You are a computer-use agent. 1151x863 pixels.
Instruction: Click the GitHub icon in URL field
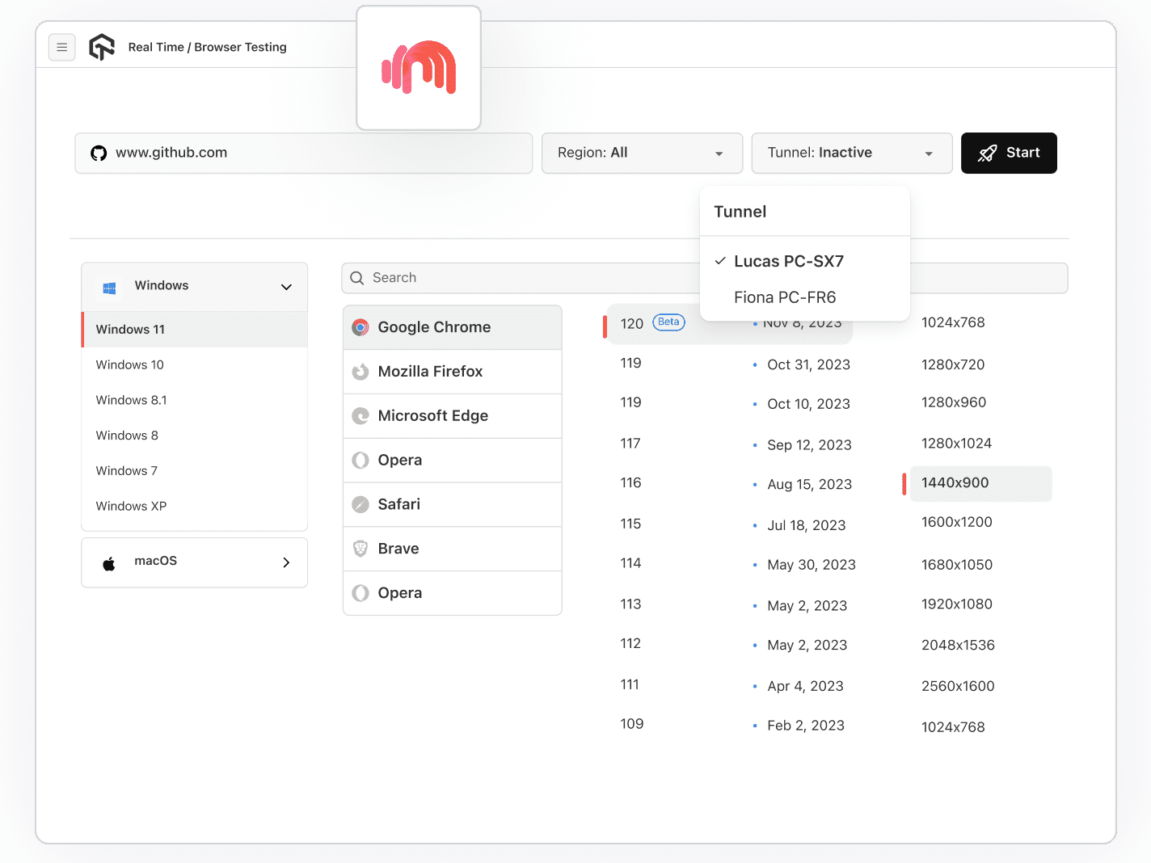click(99, 154)
